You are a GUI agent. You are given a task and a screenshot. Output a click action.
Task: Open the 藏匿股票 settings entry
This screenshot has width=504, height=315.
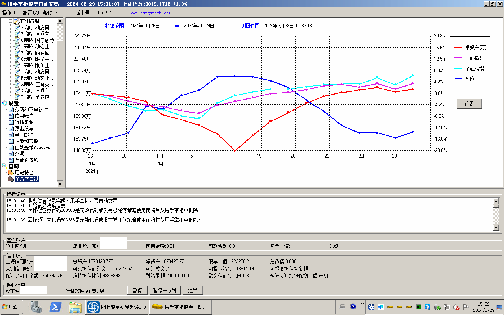pyautogui.click(x=24, y=128)
